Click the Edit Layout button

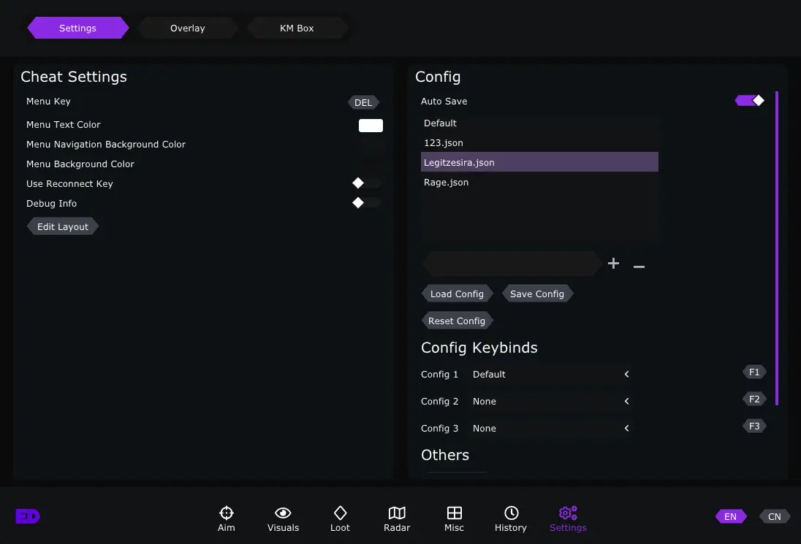pos(63,227)
